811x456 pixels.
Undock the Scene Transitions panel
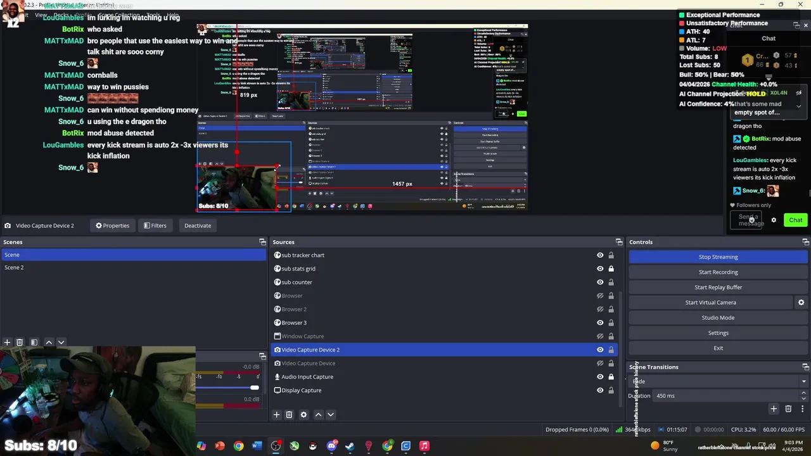(805, 367)
